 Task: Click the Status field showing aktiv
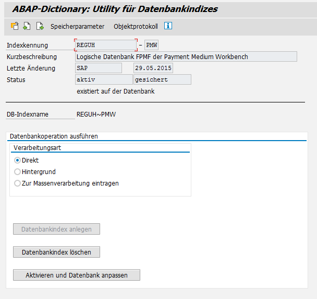coord(103,80)
